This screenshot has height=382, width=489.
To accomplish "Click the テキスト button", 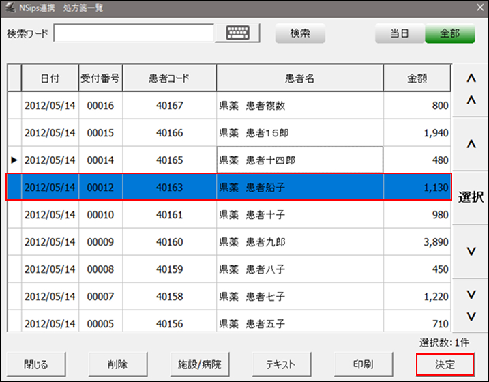I will click(281, 364).
